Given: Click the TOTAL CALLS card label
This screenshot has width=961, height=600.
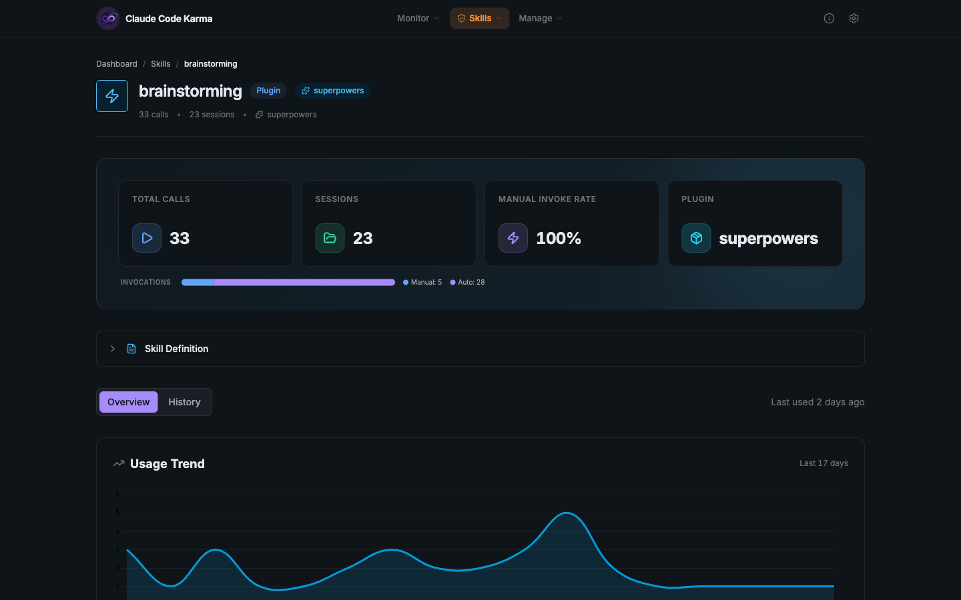Looking at the screenshot, I should 161,199.
